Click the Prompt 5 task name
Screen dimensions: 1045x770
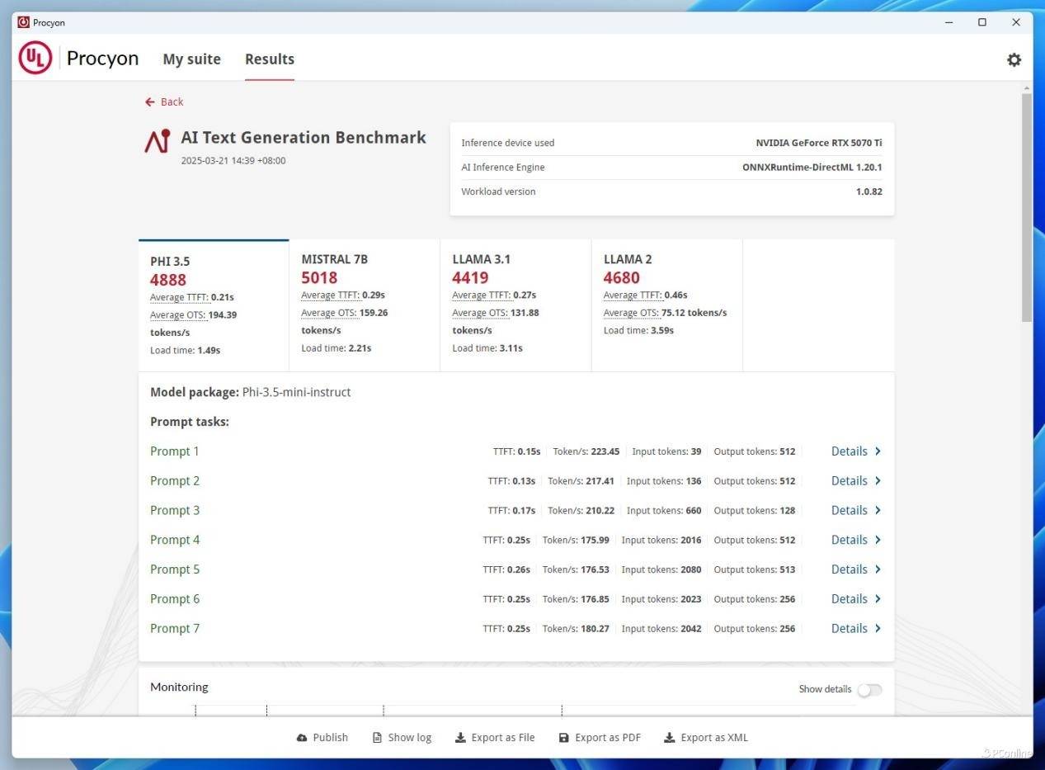[x=175, y=569]
